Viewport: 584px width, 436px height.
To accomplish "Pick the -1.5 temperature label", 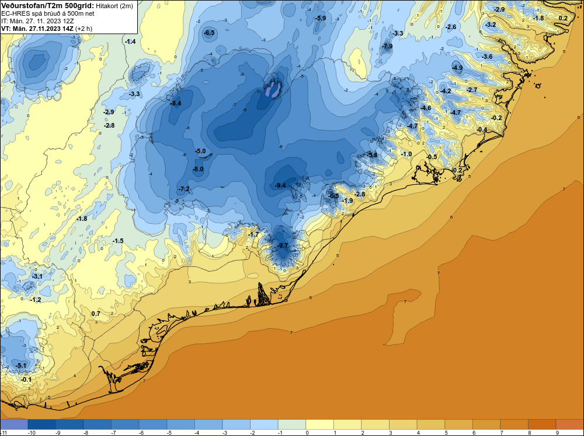I will (x=118, y=241).
